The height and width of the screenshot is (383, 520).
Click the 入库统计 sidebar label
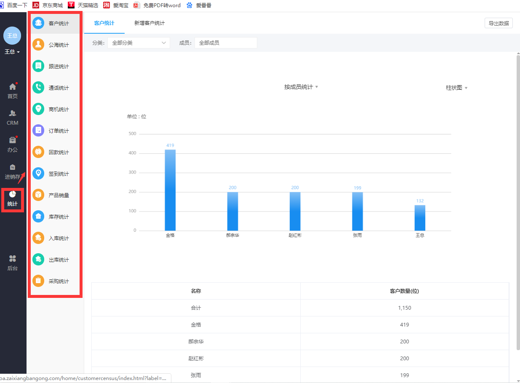(x=59, y=238)
